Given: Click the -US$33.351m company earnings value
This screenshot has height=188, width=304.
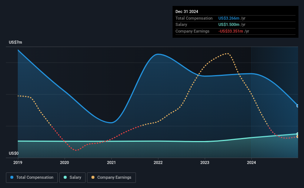Looking at the screenshot, I should (231, 31).
